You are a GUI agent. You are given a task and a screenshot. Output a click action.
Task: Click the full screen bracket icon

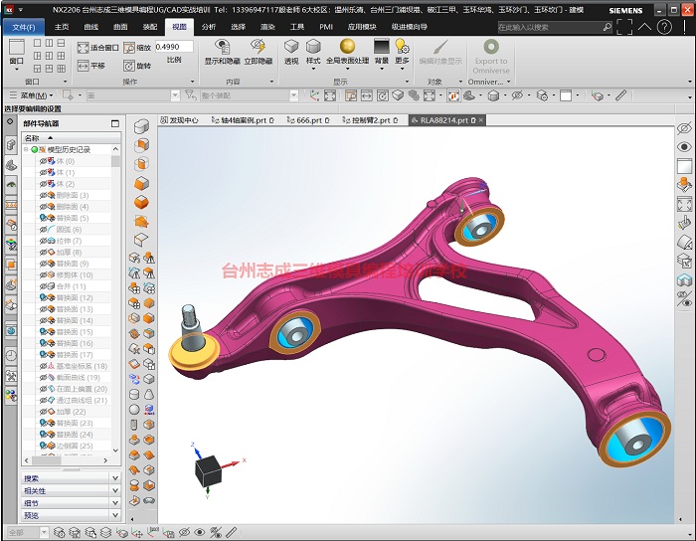pyautogui.click(x=624, y=27)
